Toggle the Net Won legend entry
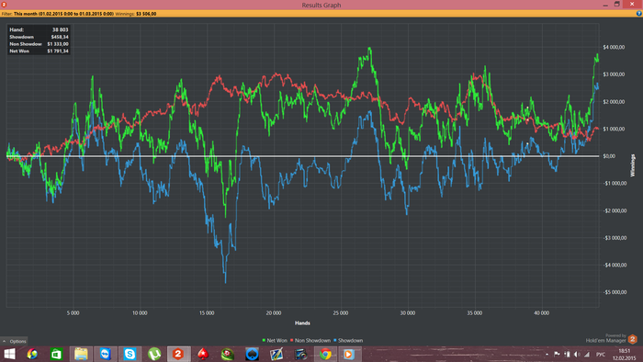The width and height of the screenshot is (643, 362). pyautogui.click(x=275, y=340)
